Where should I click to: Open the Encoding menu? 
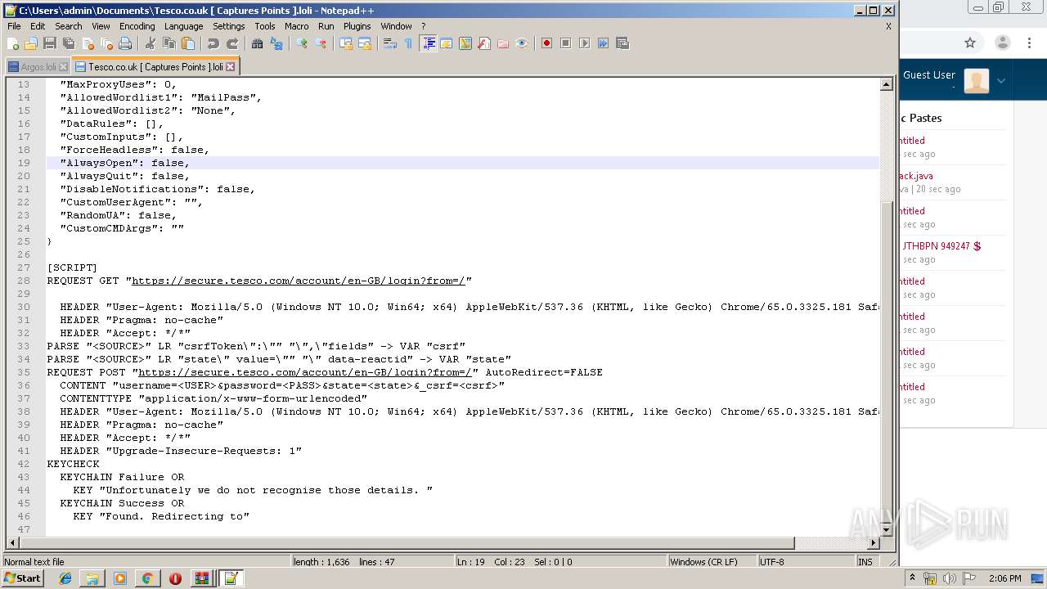[x=137, y=26]
